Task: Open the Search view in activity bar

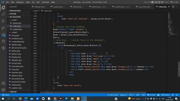Action: point(3,14)
